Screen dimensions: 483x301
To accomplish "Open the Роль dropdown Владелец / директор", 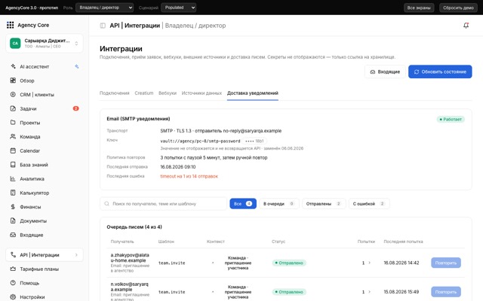I will pyautogui.click(x=105, y=8).
